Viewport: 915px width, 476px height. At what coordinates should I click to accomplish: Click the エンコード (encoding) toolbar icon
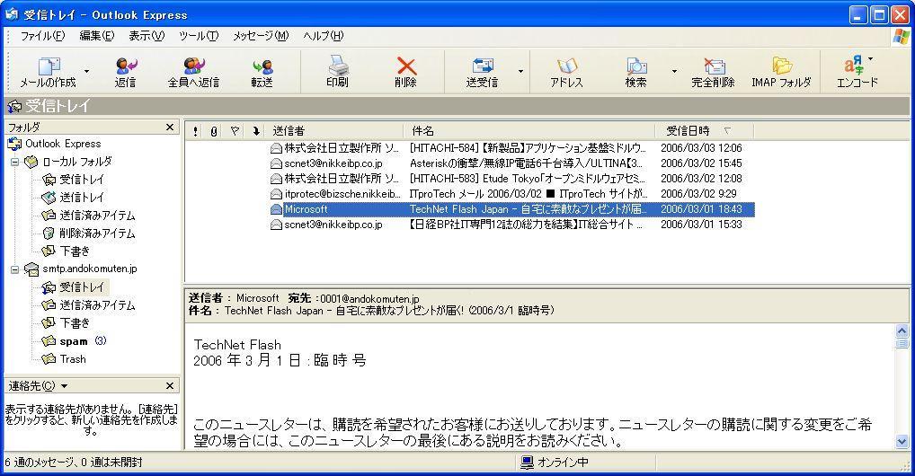coord(853,65)
